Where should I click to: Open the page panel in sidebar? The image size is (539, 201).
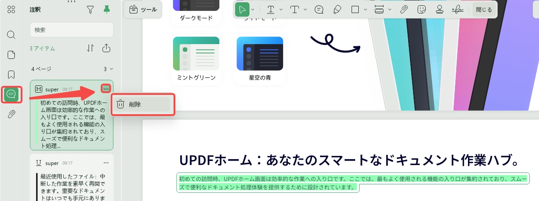11,54
